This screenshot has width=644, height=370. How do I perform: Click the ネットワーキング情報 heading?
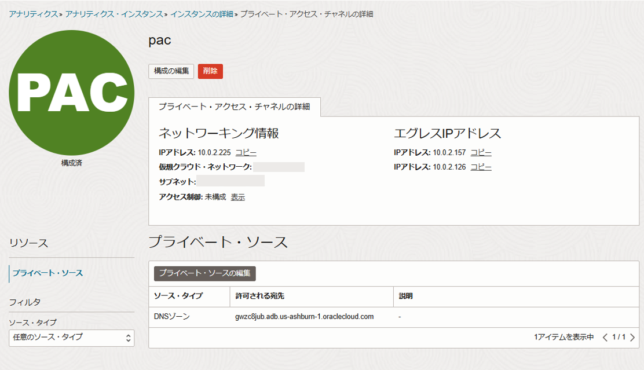[x=219, y=133]
